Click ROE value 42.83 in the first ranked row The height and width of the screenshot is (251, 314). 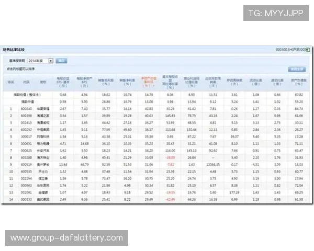[149, 109]
